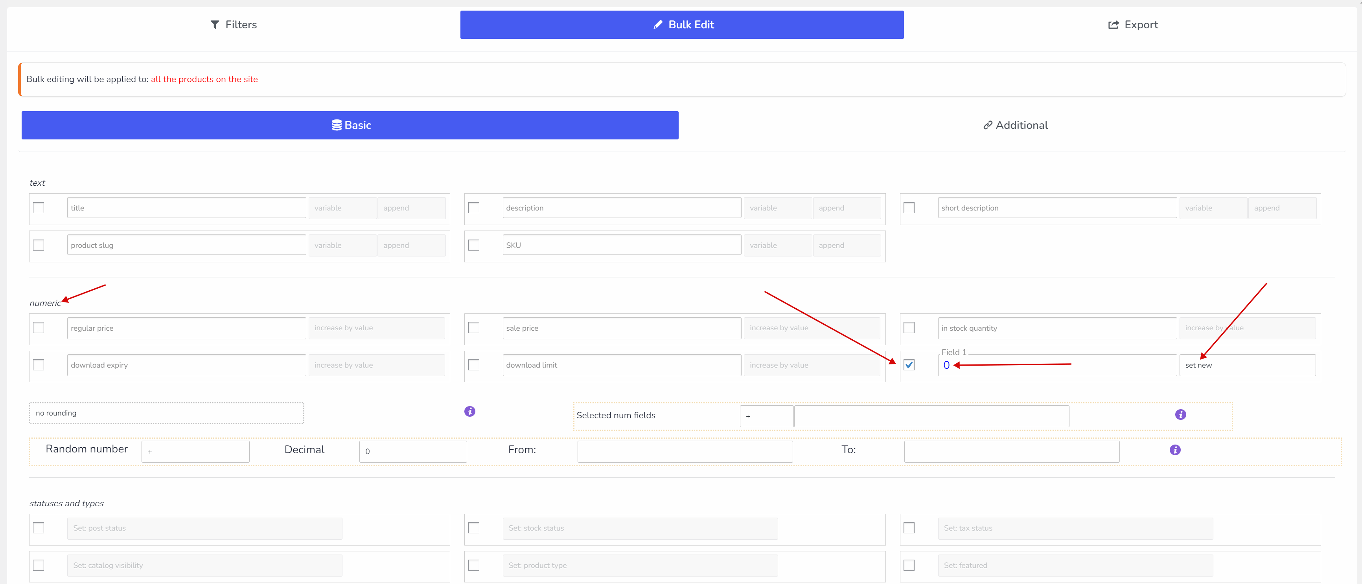The image size is (1362, 584).
Task: Open the Set: product type dropdown
Action: coord(640,566)
